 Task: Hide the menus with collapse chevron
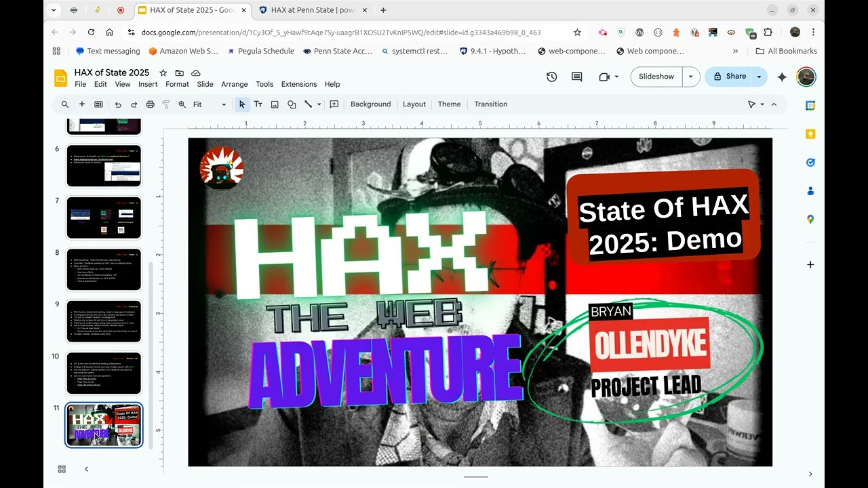pyautogui.click(x=774, y=104)
